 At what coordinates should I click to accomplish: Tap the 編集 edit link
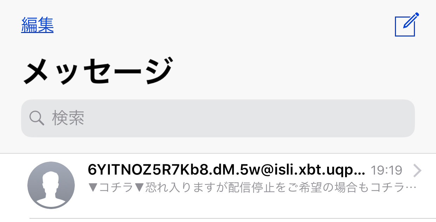pos(37,25)
